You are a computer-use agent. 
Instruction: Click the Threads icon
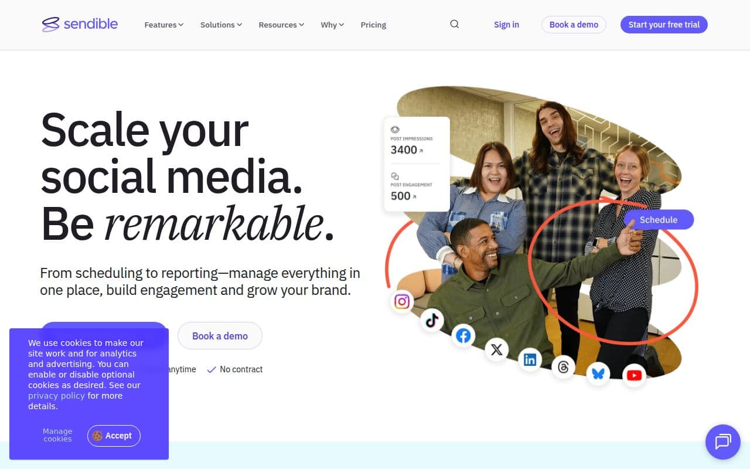(563, 367)
